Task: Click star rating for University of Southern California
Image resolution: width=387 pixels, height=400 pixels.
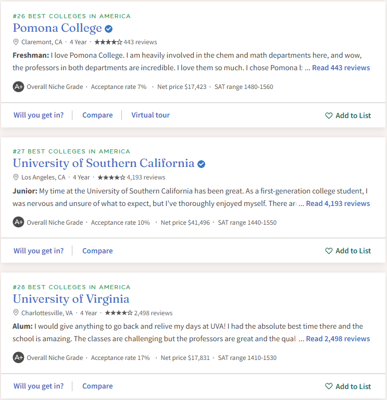Action: tap(111, 177)
